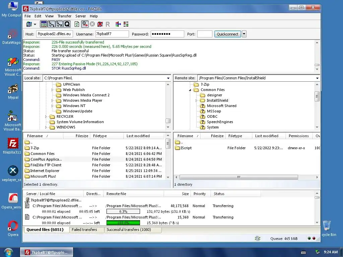Select the UPHClean folder icon
The width and height of the screenshot is (343, 257).
pos(58,84)
